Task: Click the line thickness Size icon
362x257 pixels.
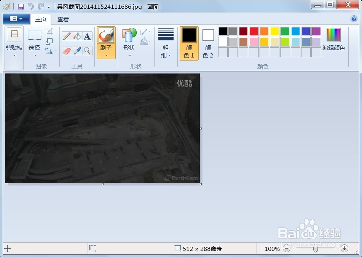Action: click(166, 34)
